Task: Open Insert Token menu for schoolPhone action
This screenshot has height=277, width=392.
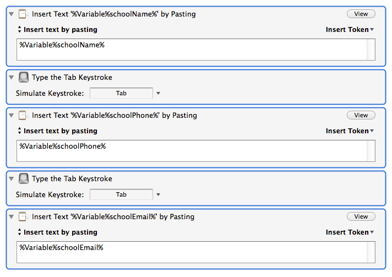Action: 350,131
